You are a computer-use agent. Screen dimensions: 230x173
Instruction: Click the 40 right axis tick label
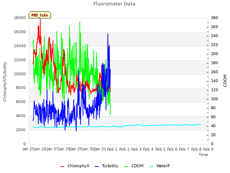(213, 126)
